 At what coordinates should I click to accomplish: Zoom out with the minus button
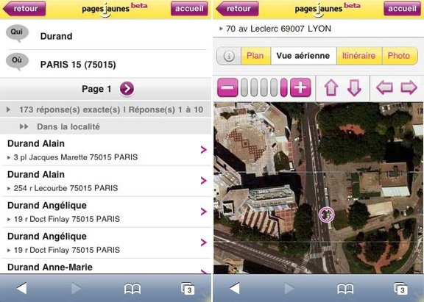tap(227, 87)
